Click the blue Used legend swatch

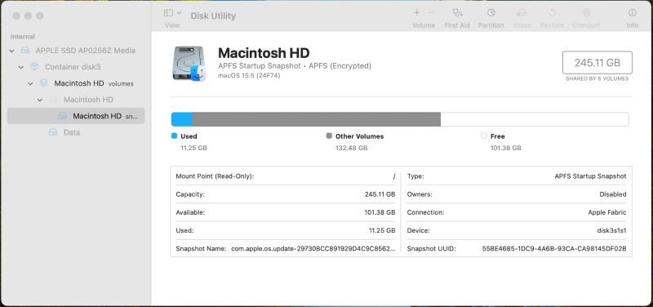click(175, 136)
